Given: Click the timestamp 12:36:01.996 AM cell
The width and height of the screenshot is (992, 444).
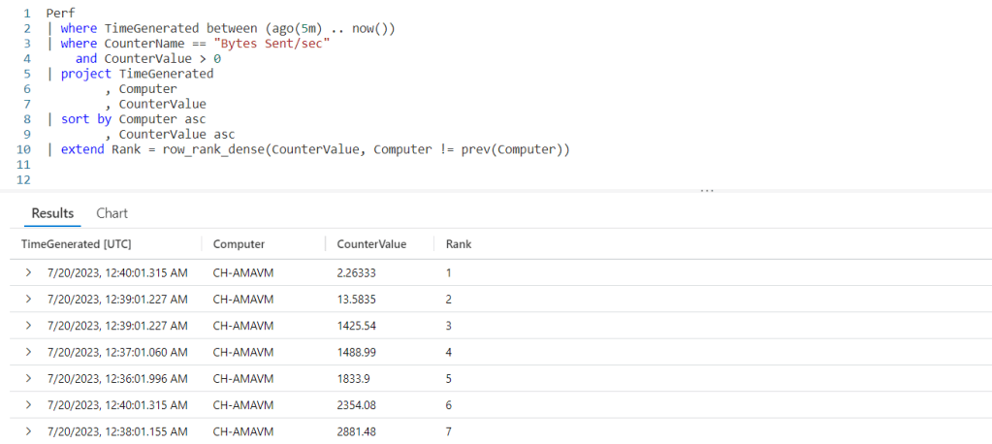Looking at the screenshot, I should click(x=117, y=378).
